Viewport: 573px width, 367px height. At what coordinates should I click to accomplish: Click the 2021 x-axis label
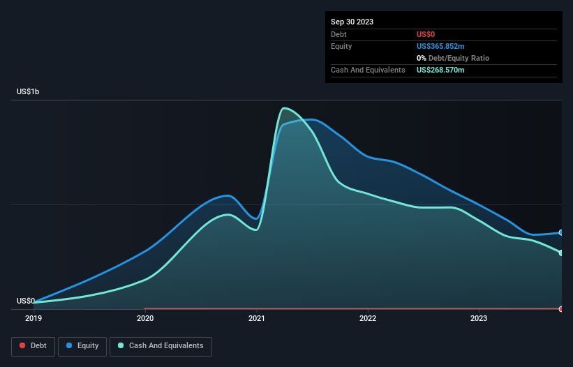coord(257,318)
